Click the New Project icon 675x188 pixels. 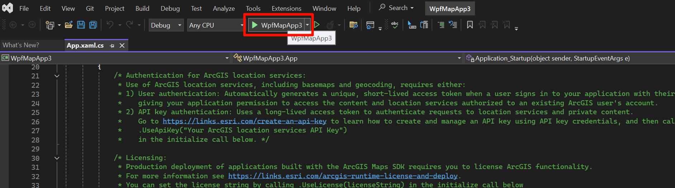click(50, 25)
